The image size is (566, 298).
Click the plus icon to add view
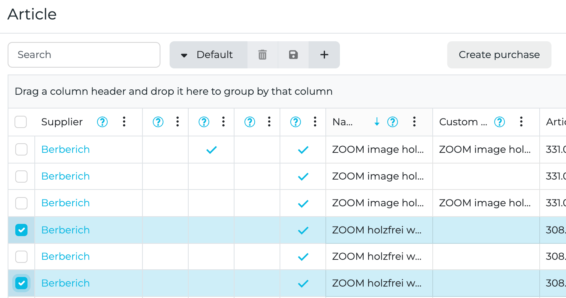pyautogui.click(x=324, y=55)
